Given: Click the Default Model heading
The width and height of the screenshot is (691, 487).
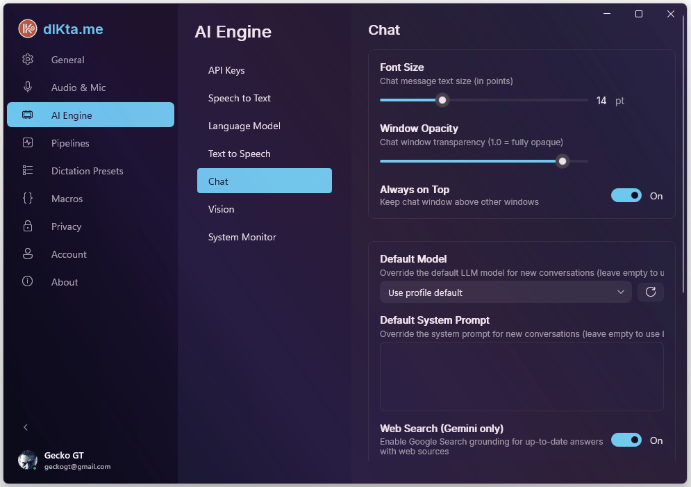Looking at the screenshot, I should 413,258.
